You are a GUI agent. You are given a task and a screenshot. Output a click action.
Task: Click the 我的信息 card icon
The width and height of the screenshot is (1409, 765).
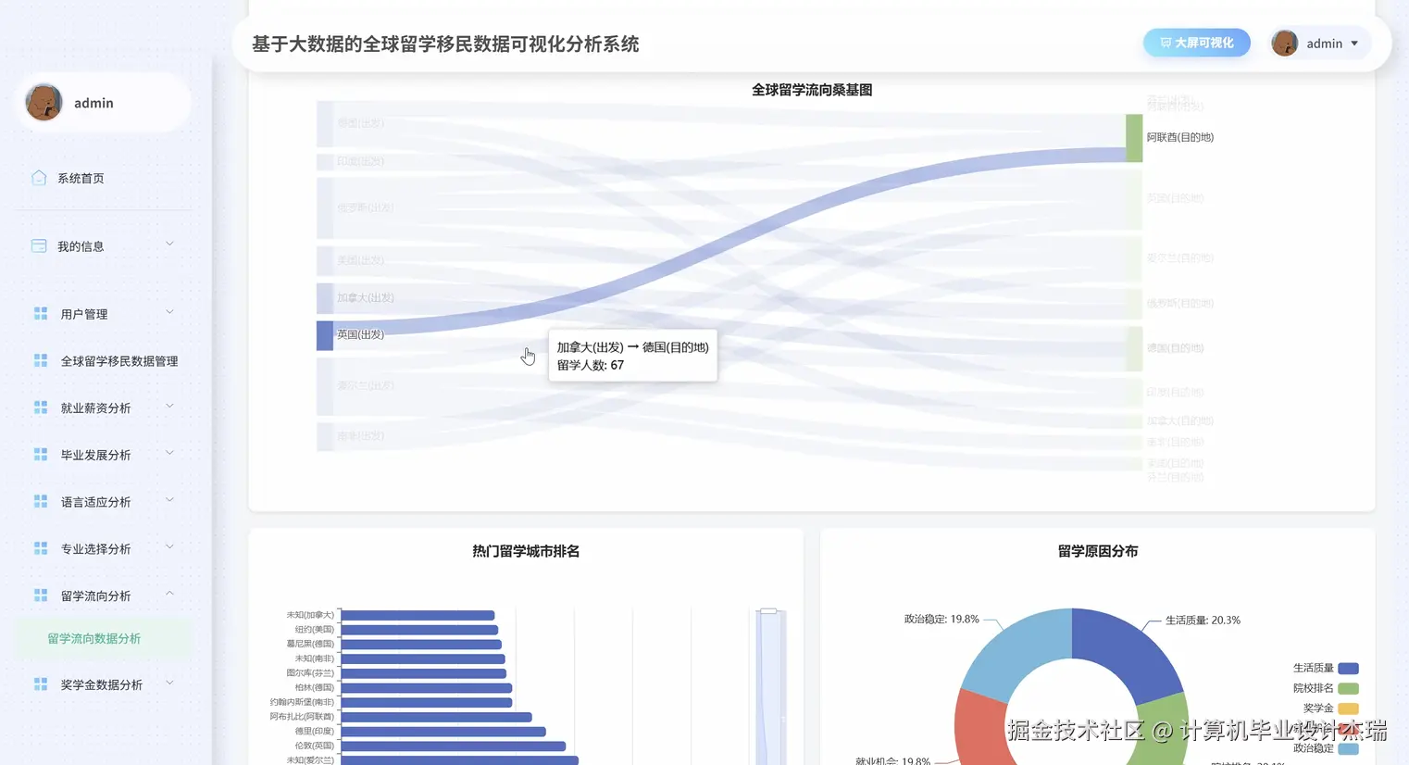[x=39, y=246]
